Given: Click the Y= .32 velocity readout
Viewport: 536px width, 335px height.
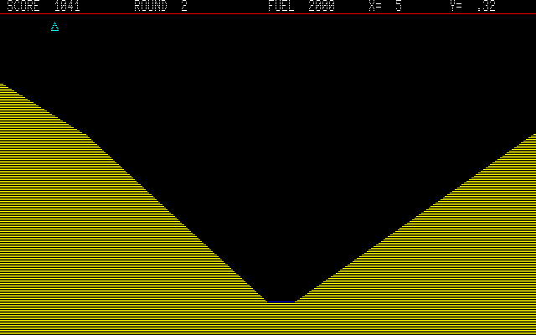Looking at the screenshot, I should click(x=472, y=6).
